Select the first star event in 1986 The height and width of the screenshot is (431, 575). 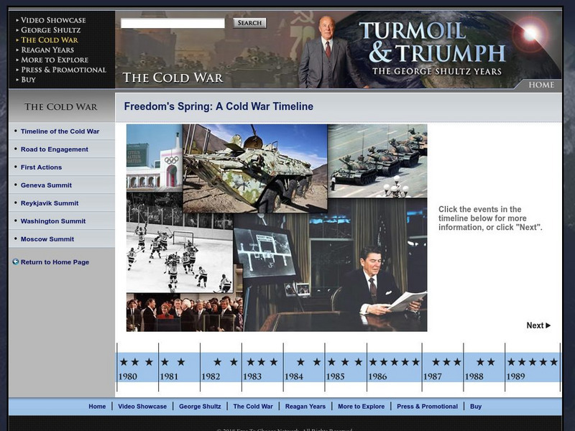(x=373, y=362)
